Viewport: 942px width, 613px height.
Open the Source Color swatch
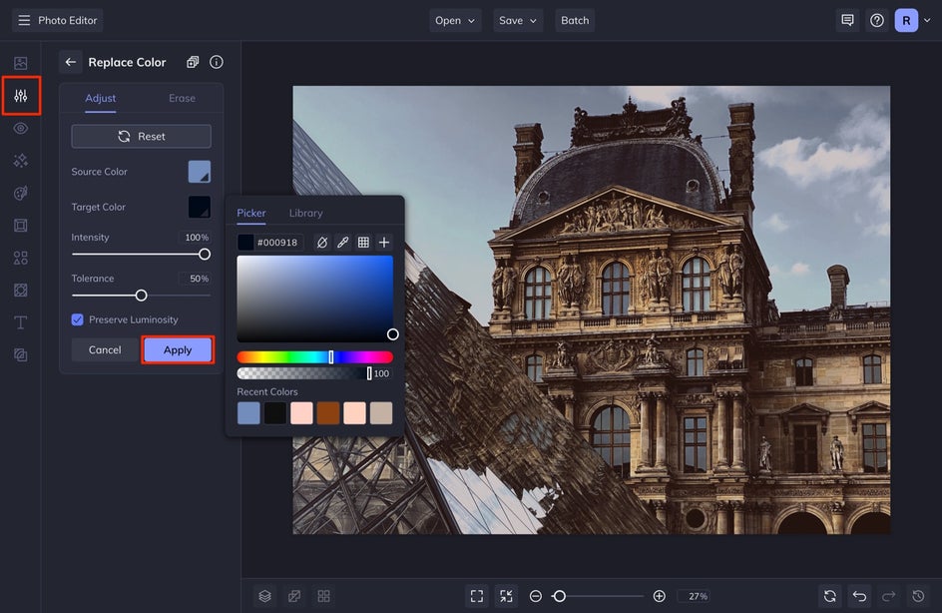pyautogui.click(x=200, y=172)
